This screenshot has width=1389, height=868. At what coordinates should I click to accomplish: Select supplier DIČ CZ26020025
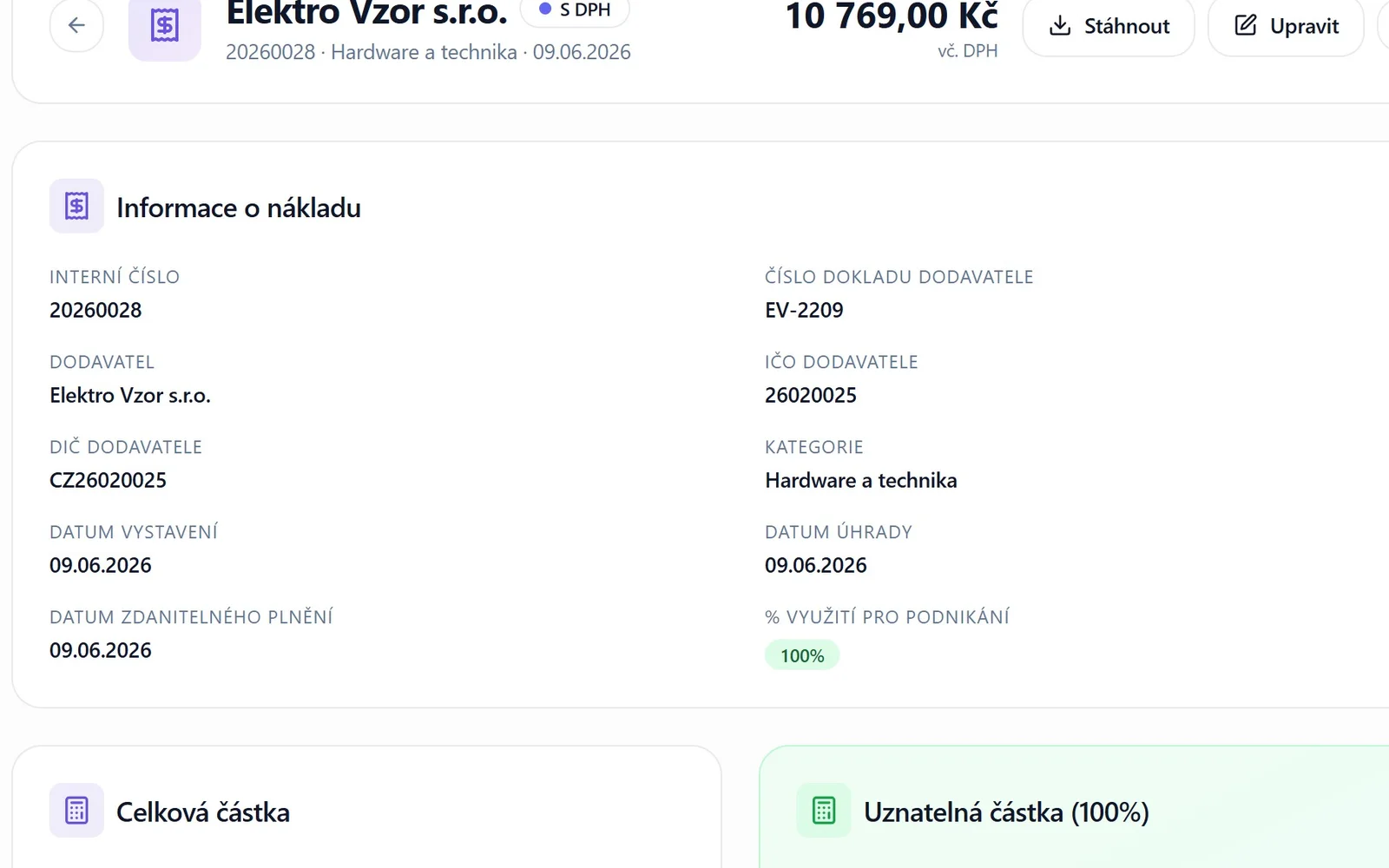tap(108, 480)
